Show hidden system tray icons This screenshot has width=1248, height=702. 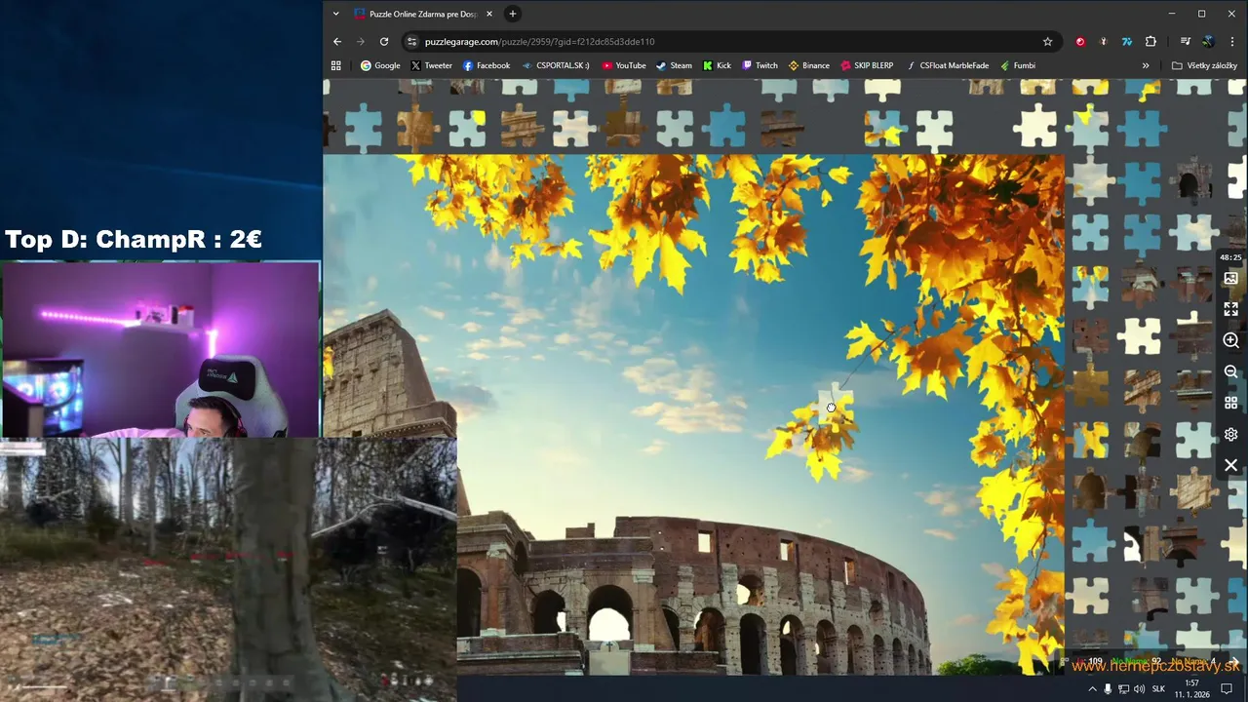pos(1092,688)
